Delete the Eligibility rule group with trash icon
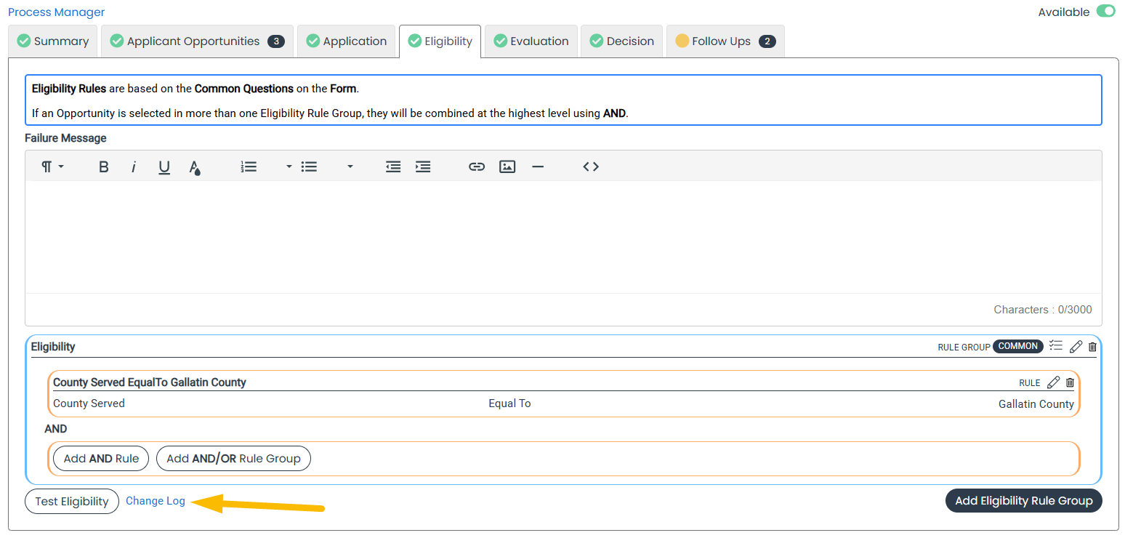Viewport: 1125px width, 538px height. [1092, 347]
